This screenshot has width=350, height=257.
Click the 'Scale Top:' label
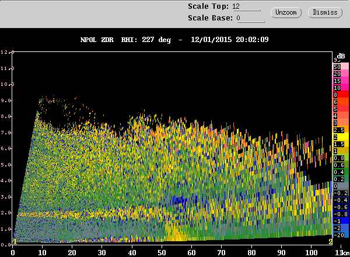208,6
